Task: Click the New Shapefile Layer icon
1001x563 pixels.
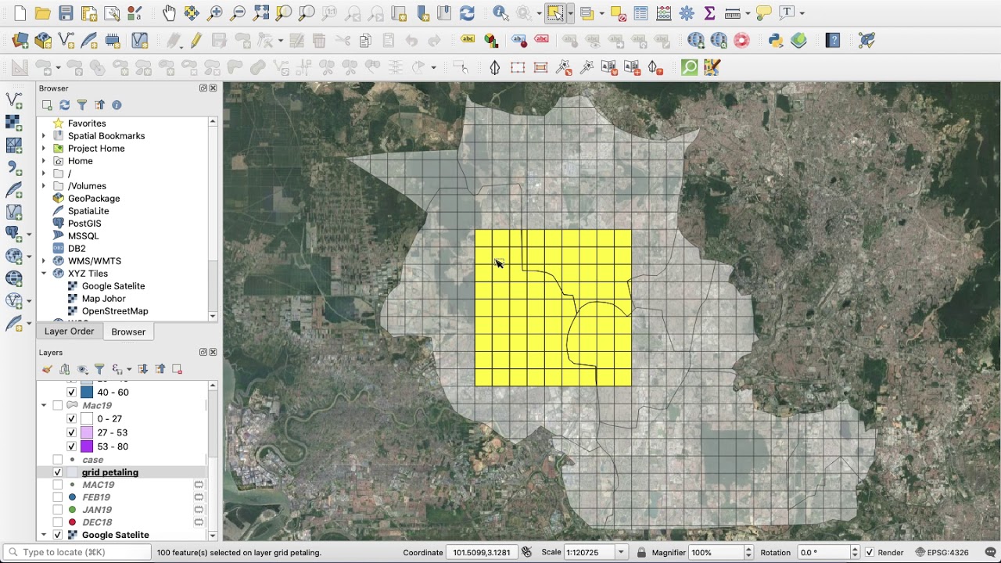Action: 66,40
